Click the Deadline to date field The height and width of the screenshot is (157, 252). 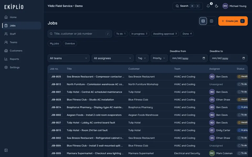[x=229, y=58]
